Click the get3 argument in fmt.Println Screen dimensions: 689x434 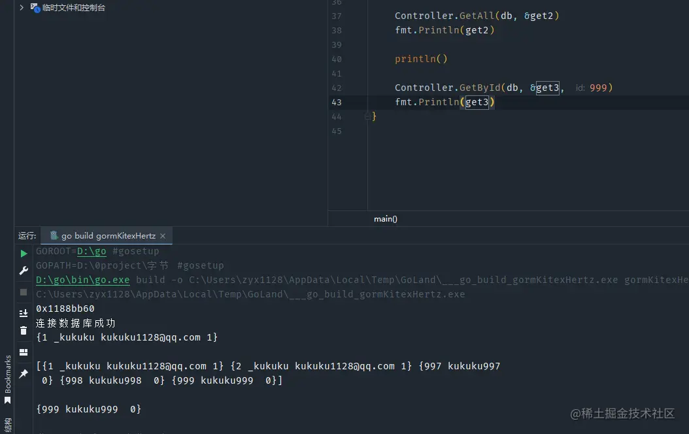tap(477, 103)
